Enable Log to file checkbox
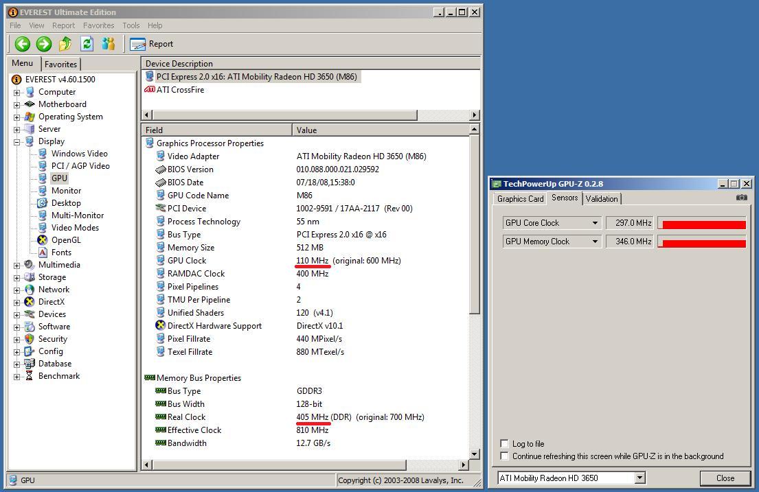This screenshot has height=492, width=759. tap(504, 443)
